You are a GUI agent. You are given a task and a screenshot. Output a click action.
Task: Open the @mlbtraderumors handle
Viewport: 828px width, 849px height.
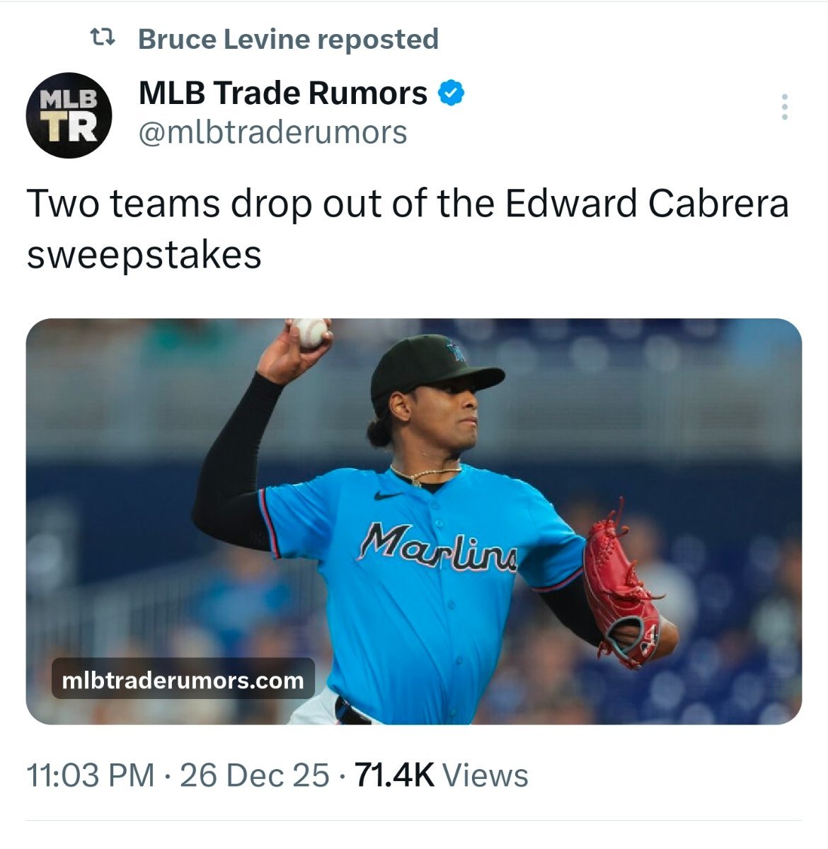[x=272, y=132]
